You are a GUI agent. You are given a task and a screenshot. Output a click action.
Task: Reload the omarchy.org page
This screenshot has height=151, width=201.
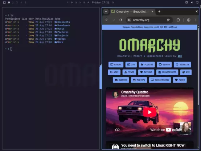(120, 20)
